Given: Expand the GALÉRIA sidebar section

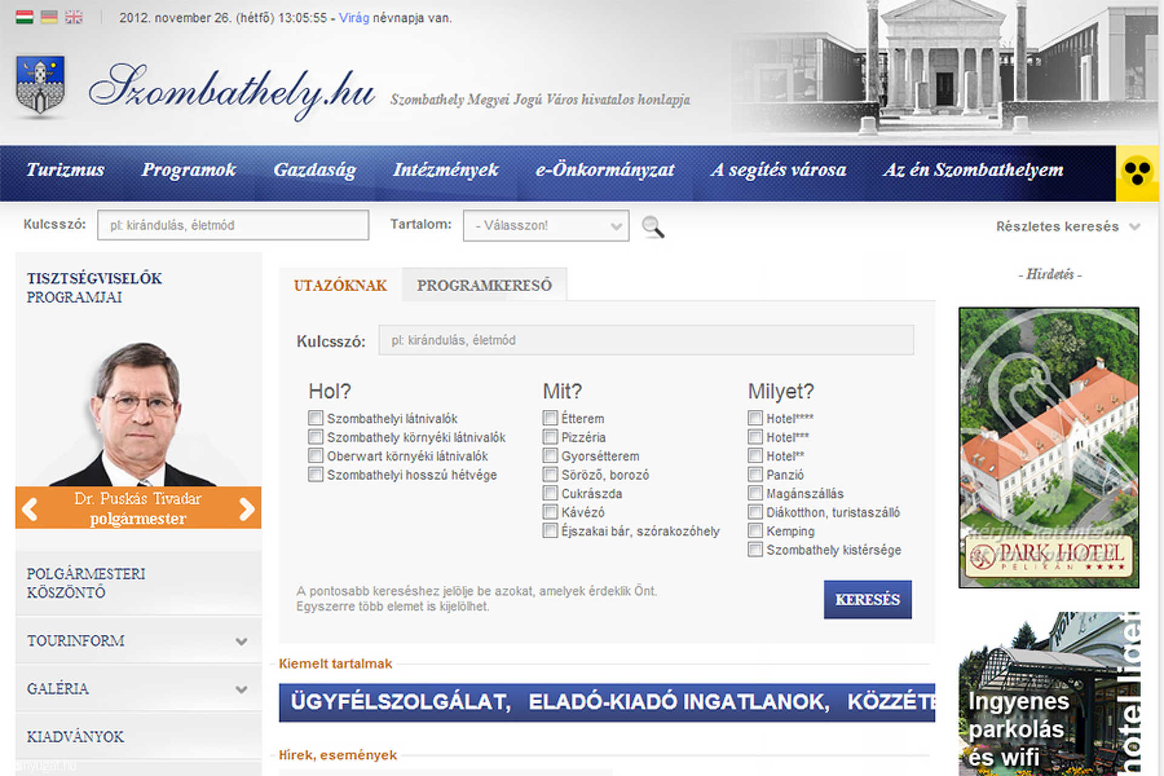Looking at the screenshot, I should point(138,688).
